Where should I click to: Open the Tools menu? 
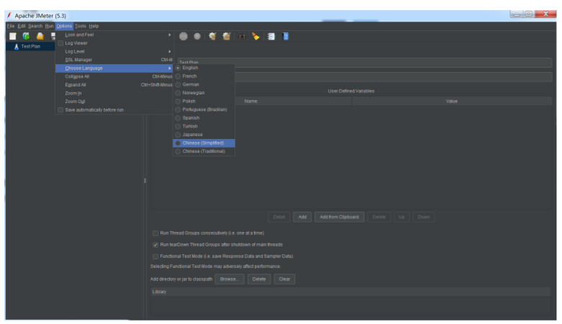click(81, 26)
